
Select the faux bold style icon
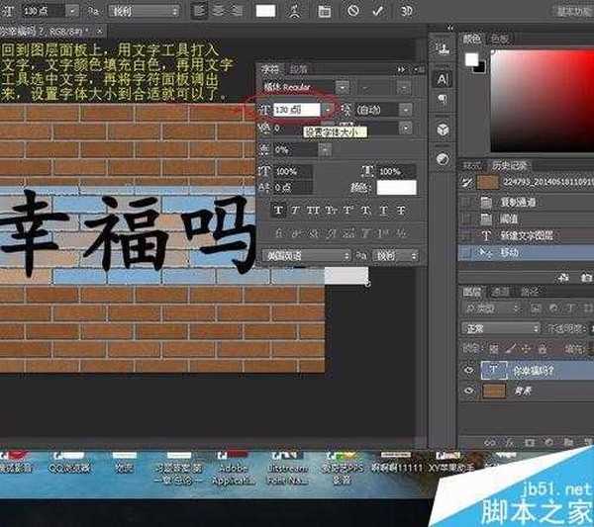pyautogui.click(x=278, y=210)
